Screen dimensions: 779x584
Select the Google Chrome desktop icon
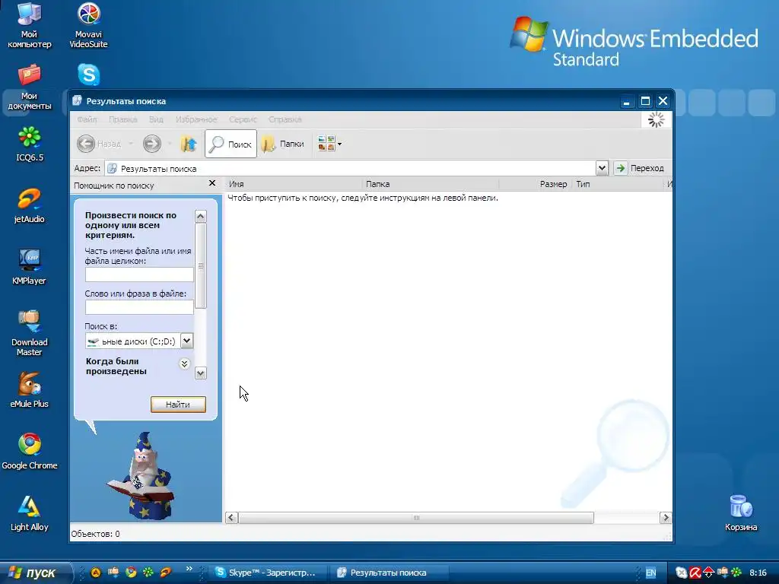click(30, 452)
